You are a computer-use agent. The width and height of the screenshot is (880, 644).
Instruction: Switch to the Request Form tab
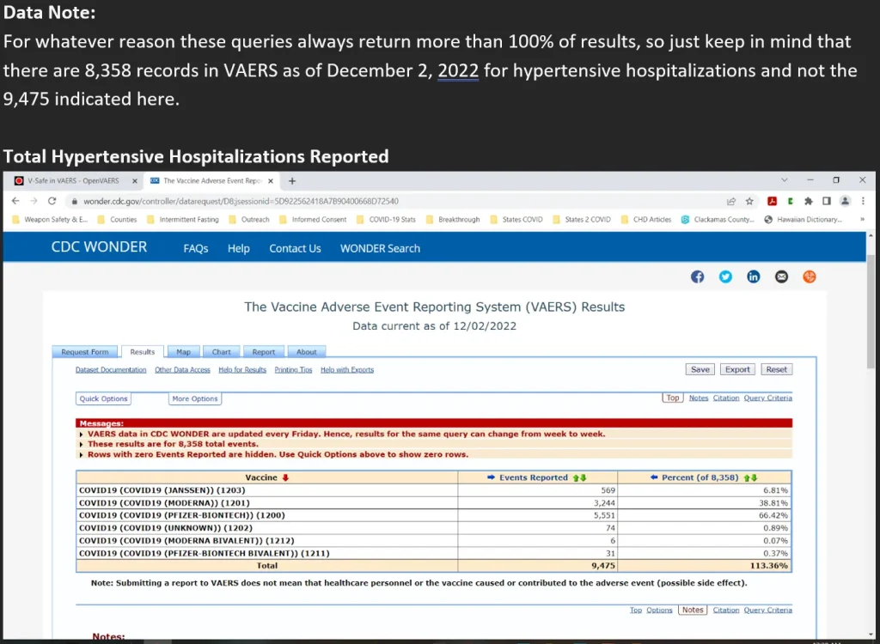(85, 352)
